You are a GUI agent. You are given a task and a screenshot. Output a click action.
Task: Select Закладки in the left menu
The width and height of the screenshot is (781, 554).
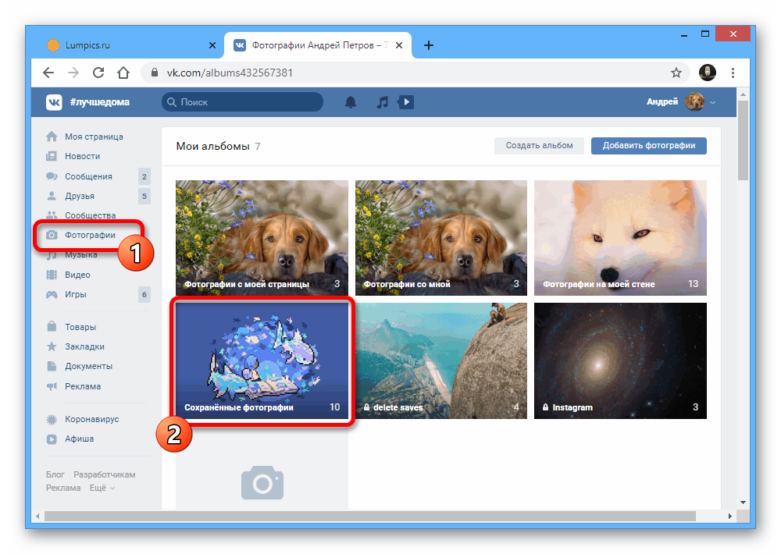click(84, 346)
